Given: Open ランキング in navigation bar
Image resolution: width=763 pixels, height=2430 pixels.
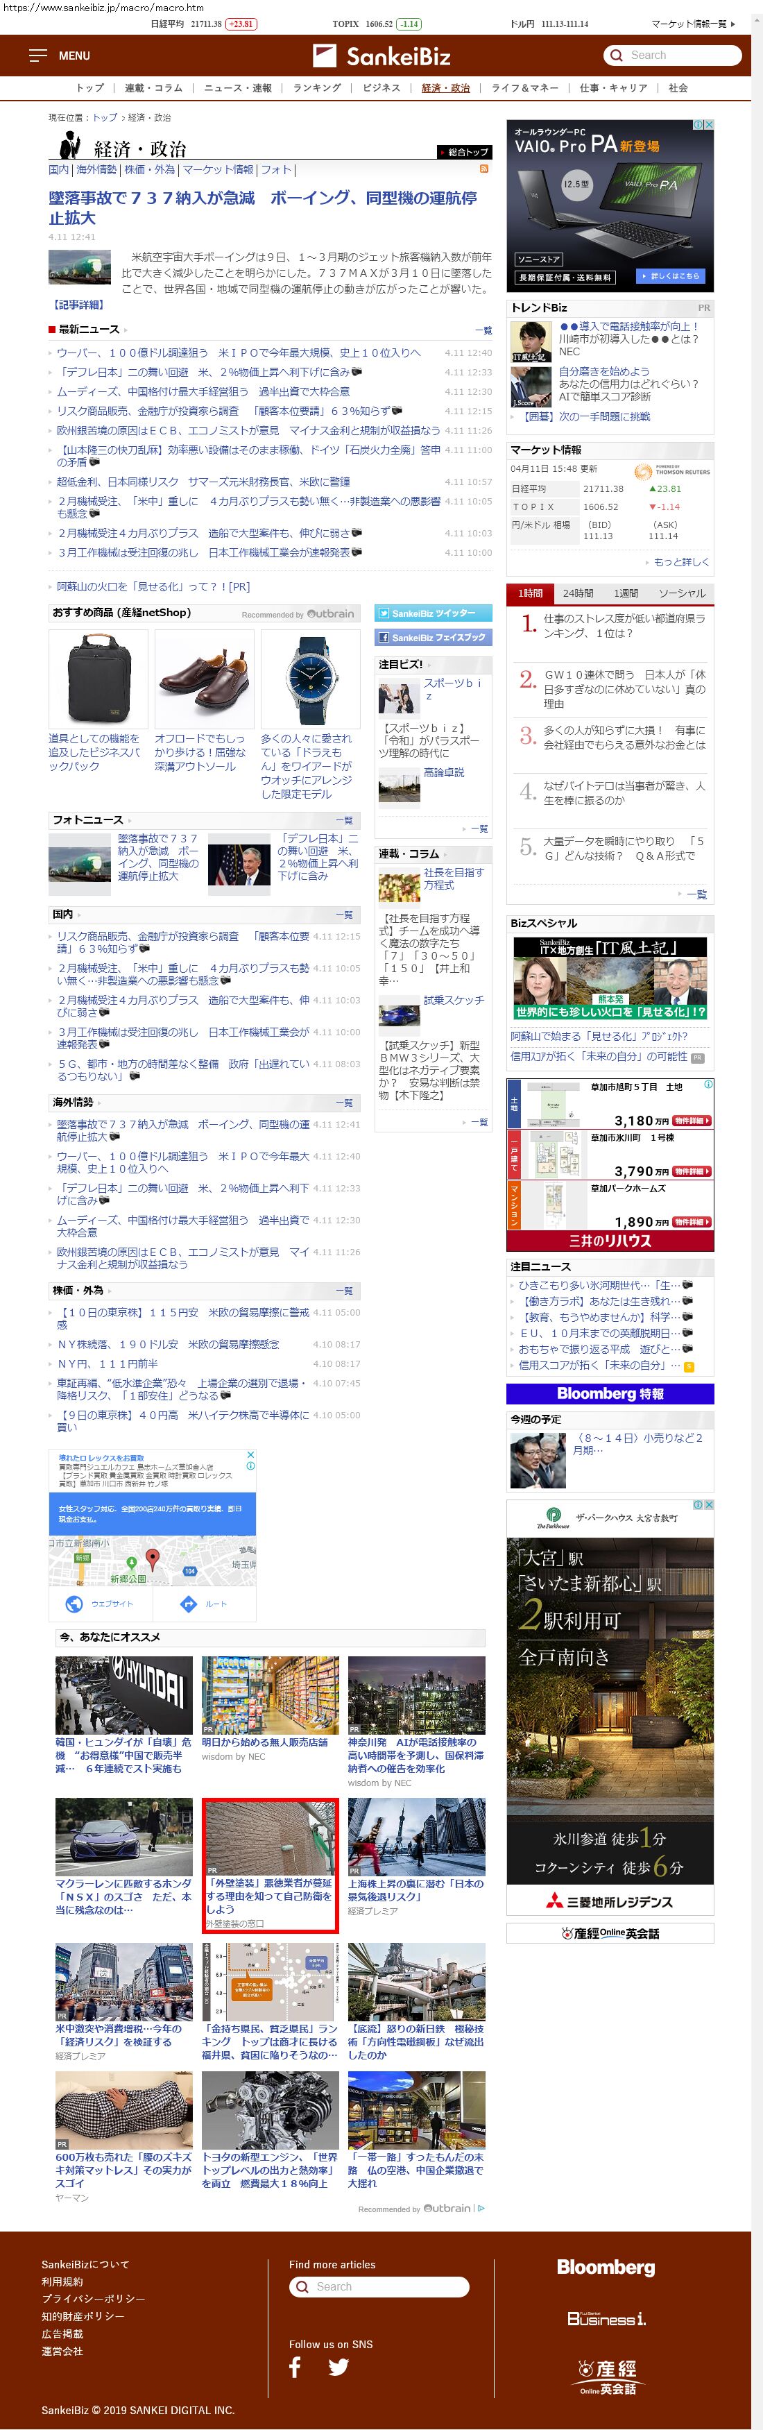Looking at the screenshot, I should (x=317, y=87).
